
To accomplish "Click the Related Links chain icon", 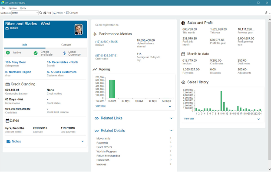I will pos(96,118).
